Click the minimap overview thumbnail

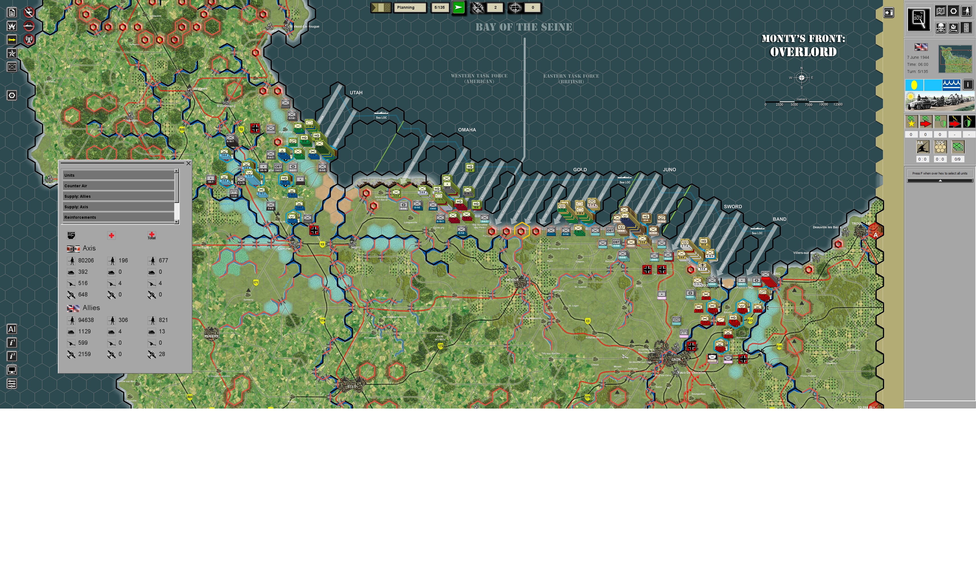tap(955, 59)
